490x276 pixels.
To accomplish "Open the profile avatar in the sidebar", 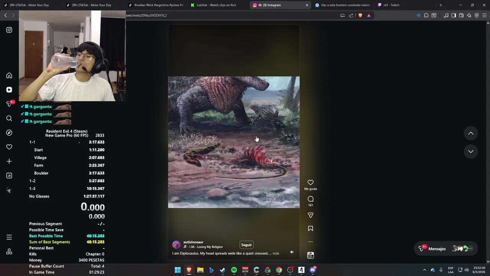I will click(9, 190).
